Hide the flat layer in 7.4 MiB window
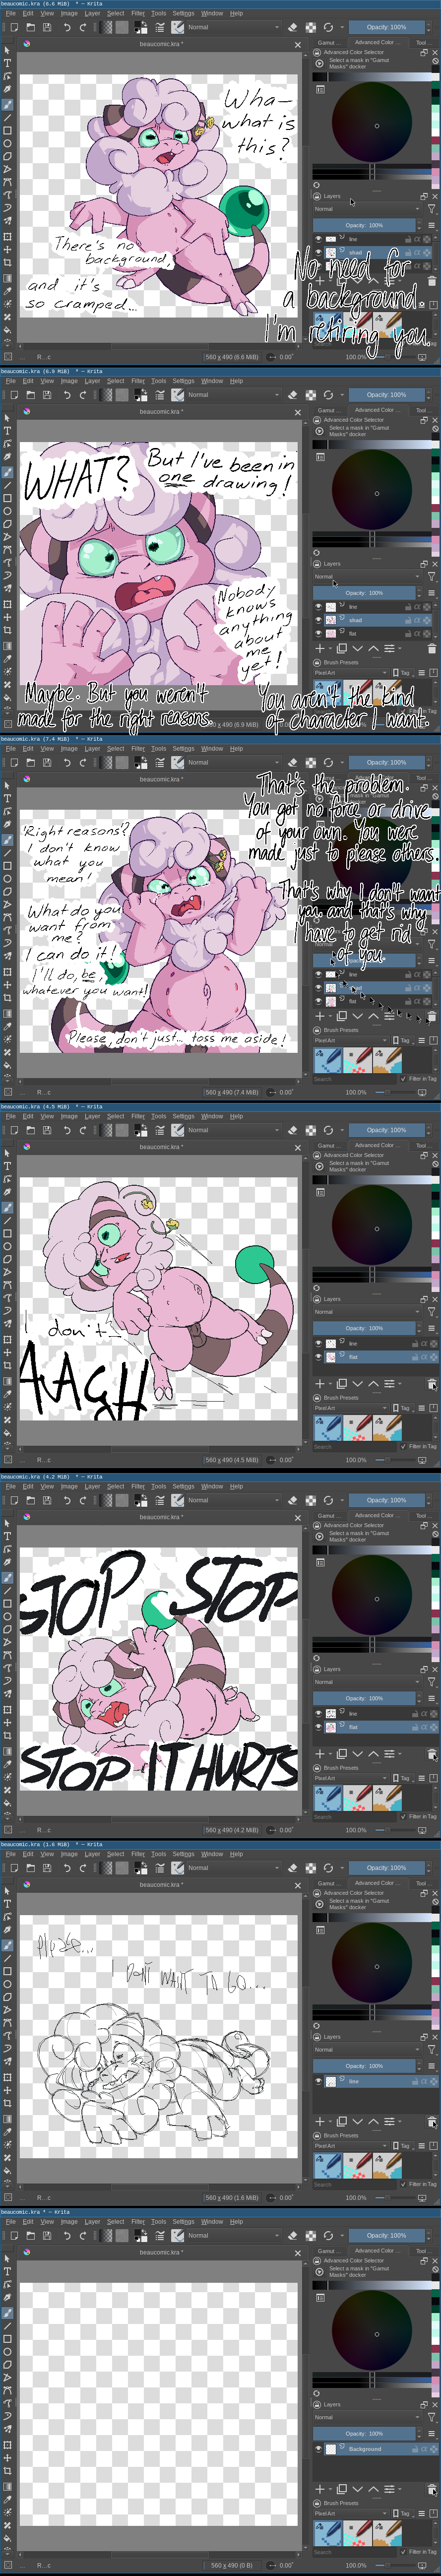Screen dimensions: 441x2576 point(319,1000)
